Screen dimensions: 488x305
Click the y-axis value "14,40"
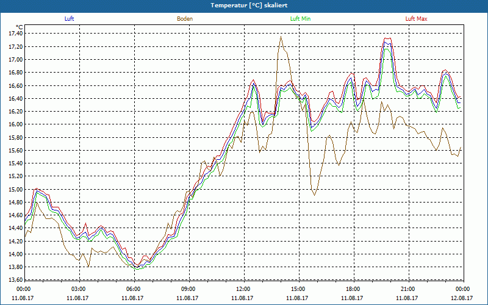click(x=16, y=228)
